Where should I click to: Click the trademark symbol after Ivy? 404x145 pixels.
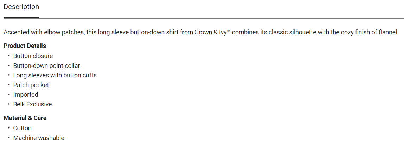(x=228, y=32)
